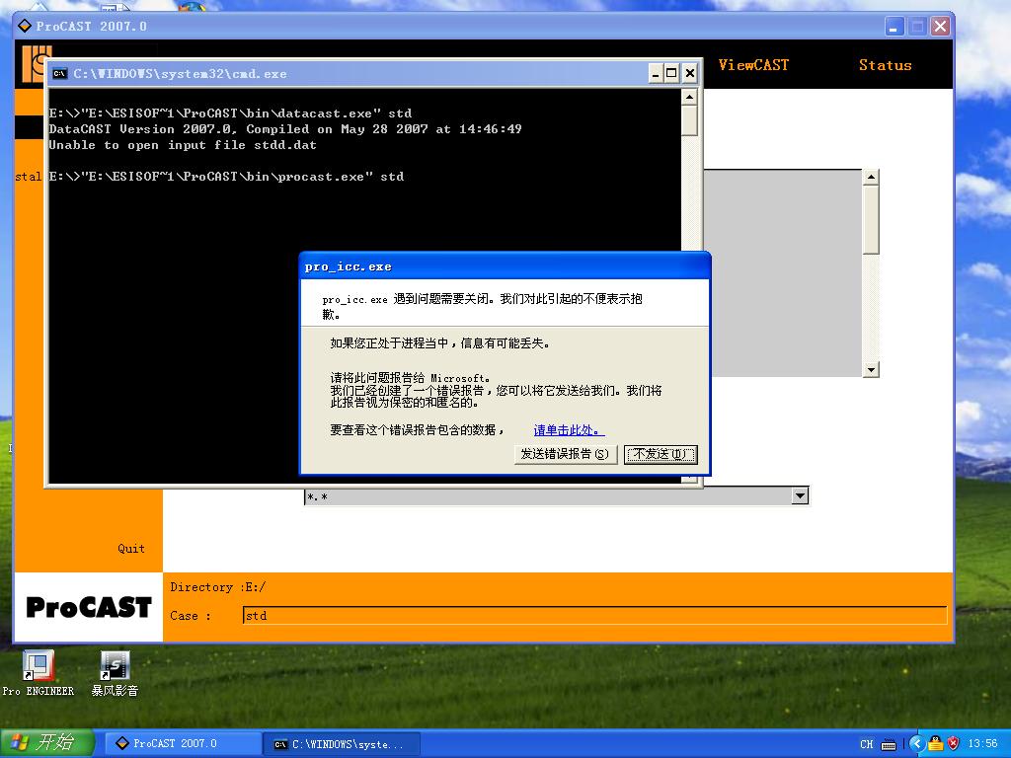The width and height of the screenshot is (1011, 758).
Task: Click Quit in ProCAST sidebar
Action: click(x=131, y=549)
